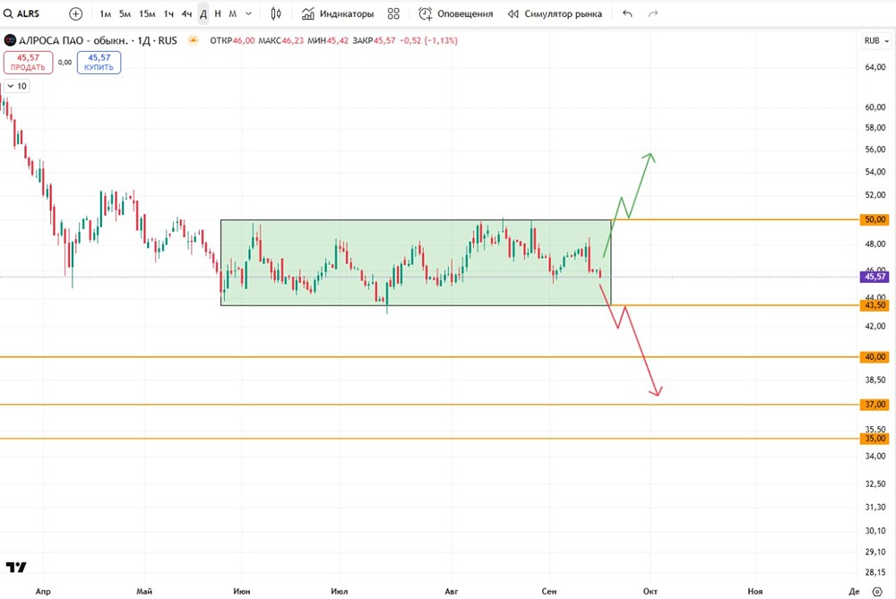This screenshot has height=599, width=896.
Task: Click the red ПРОДАТЬ 45,57 button
Action: pos(28,63)
